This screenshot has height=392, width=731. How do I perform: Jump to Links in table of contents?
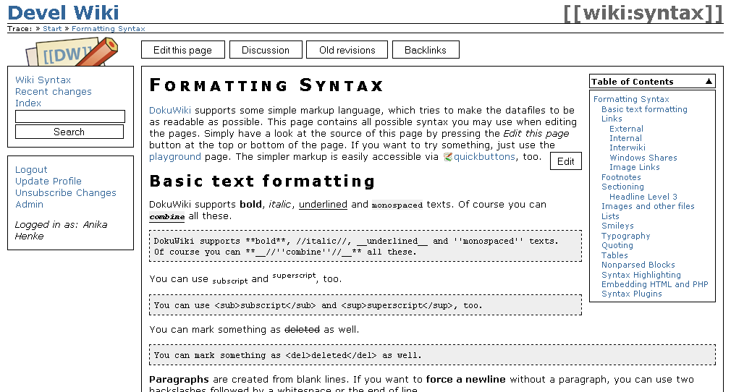point(612,119)
